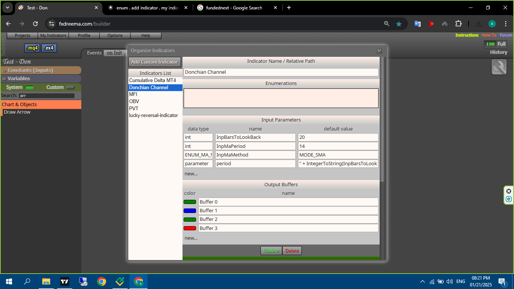Click the Chrome zoom magnifier icon
The height and width of the screenshot is (289, 514).
point(386,24)
